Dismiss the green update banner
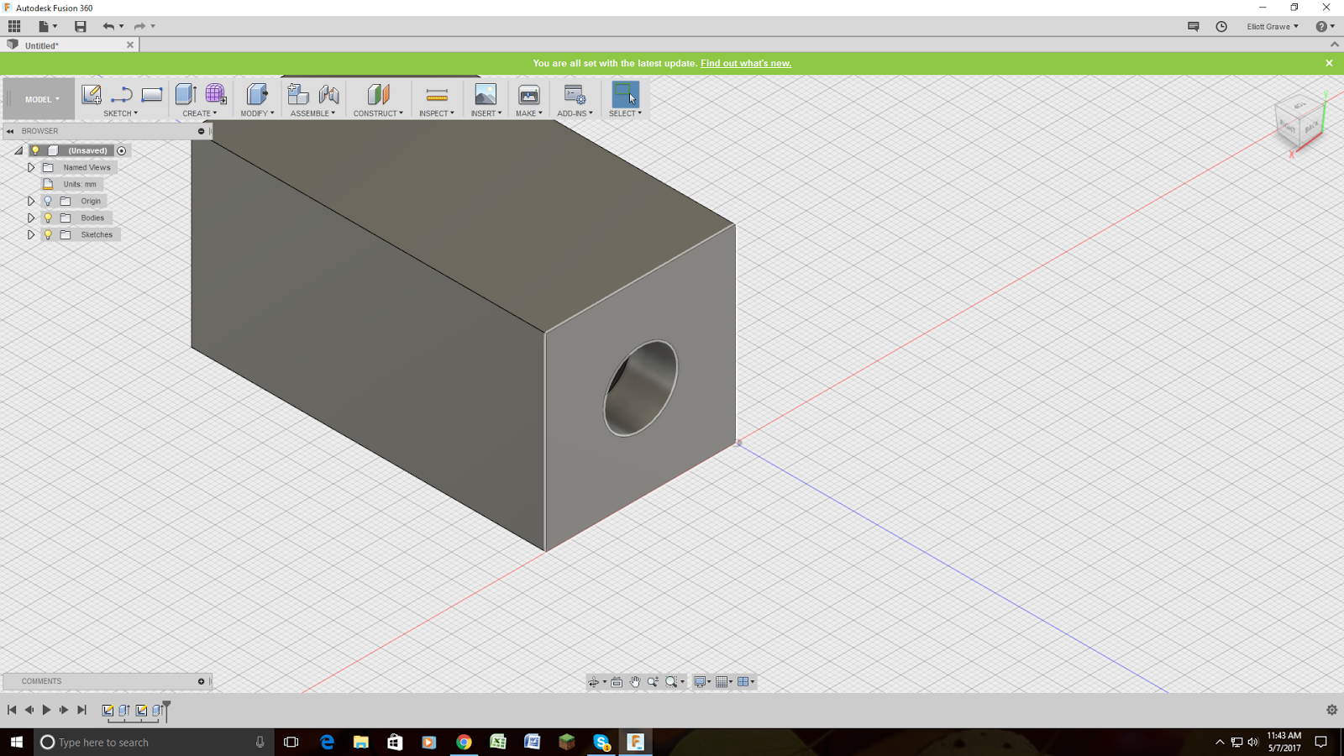 (x=1329, y=63)
